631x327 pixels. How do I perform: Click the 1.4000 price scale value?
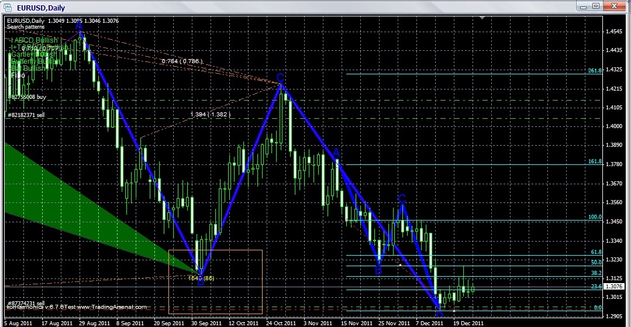[x=614, y=126]
